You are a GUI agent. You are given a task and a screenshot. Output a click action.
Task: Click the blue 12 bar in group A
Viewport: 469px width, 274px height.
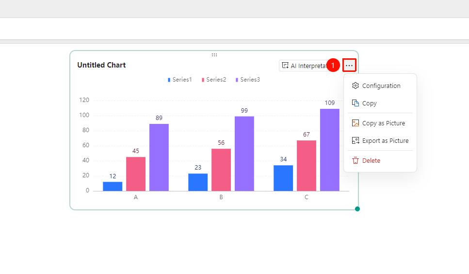point(113,186)
